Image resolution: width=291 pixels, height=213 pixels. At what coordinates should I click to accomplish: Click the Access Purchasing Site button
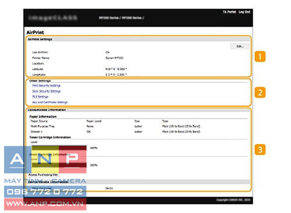43,175
